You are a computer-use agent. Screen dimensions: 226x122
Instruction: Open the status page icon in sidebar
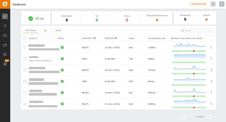click(x=5, y=35)
